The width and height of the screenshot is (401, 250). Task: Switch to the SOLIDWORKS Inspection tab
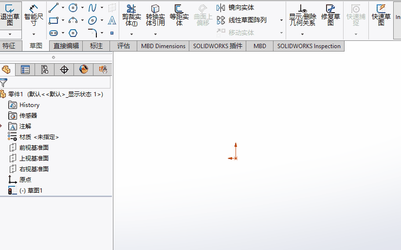pyautogui.click(x=309, y=46)
